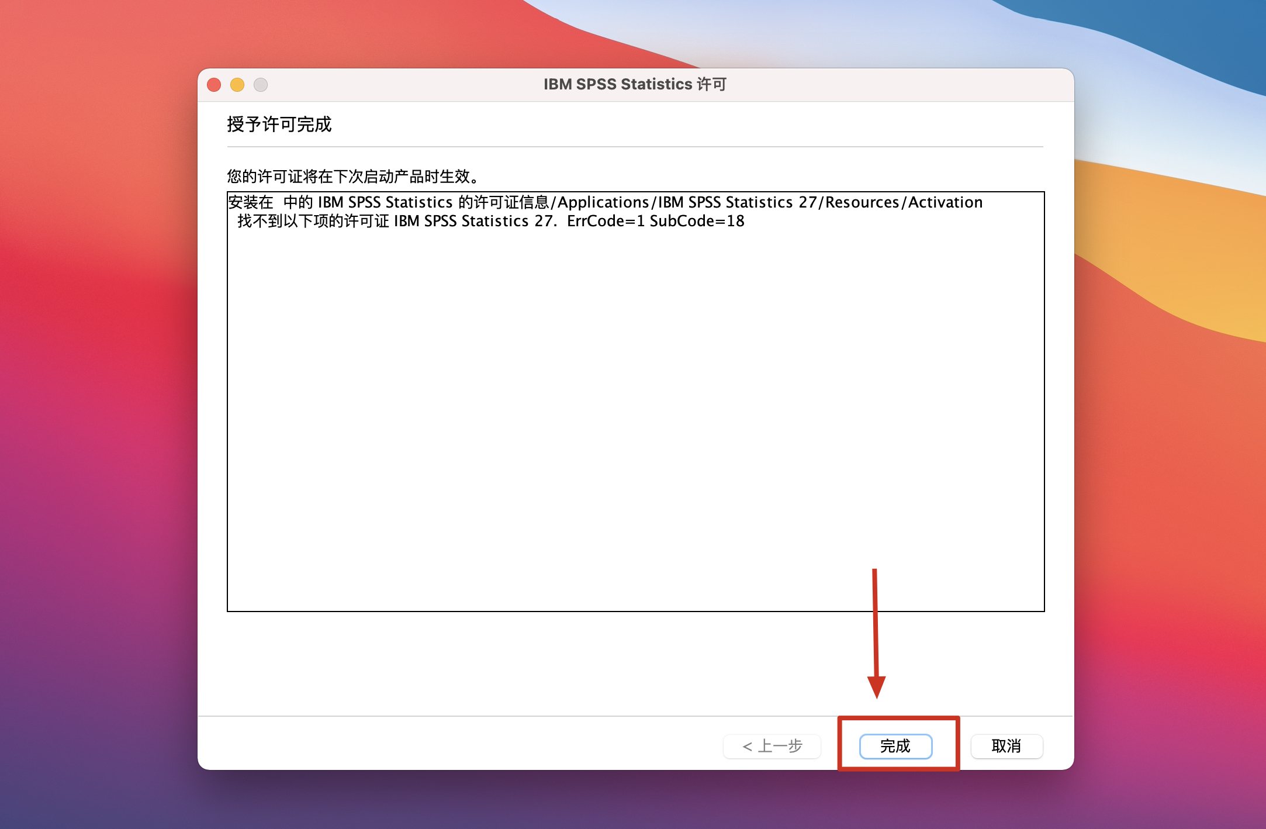Click the ErrCode=1 text

[x=606, y=221]
